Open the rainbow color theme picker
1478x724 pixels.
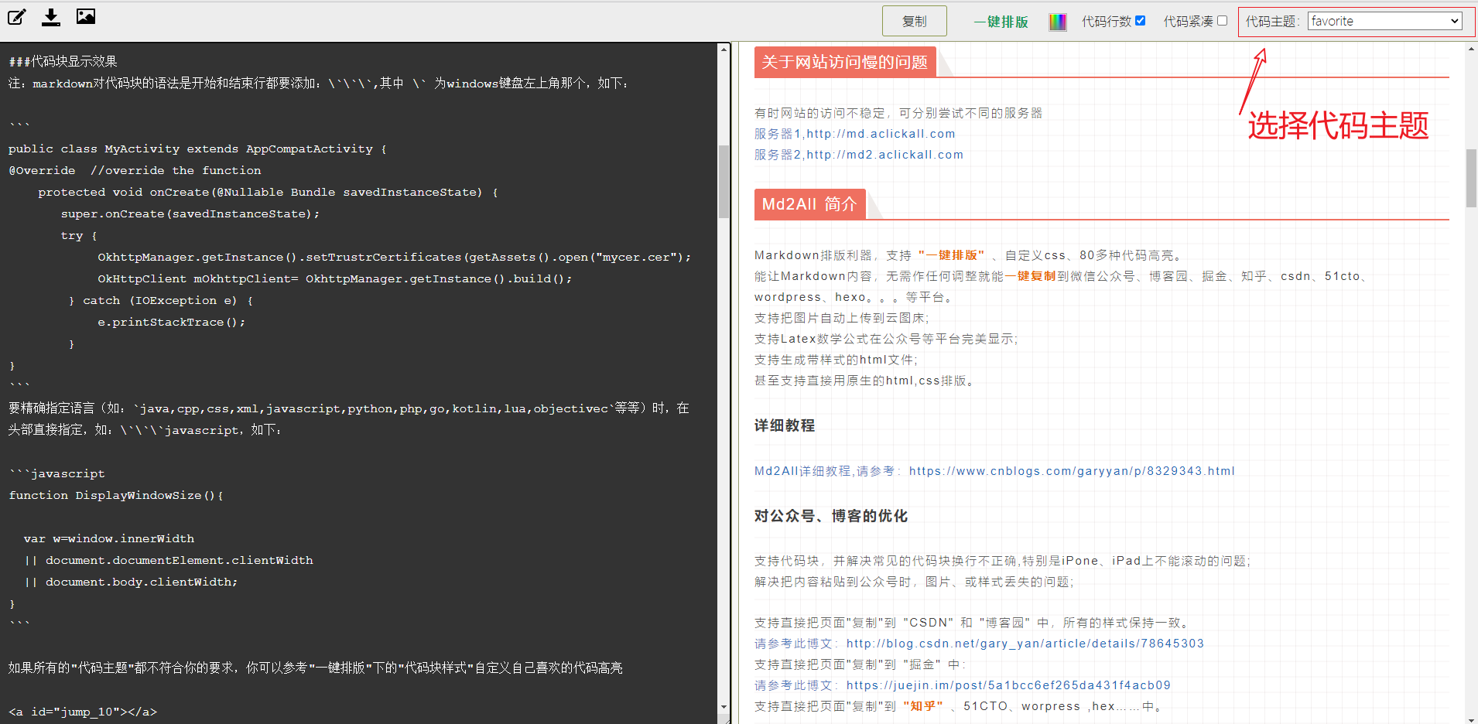(1058, 22)
